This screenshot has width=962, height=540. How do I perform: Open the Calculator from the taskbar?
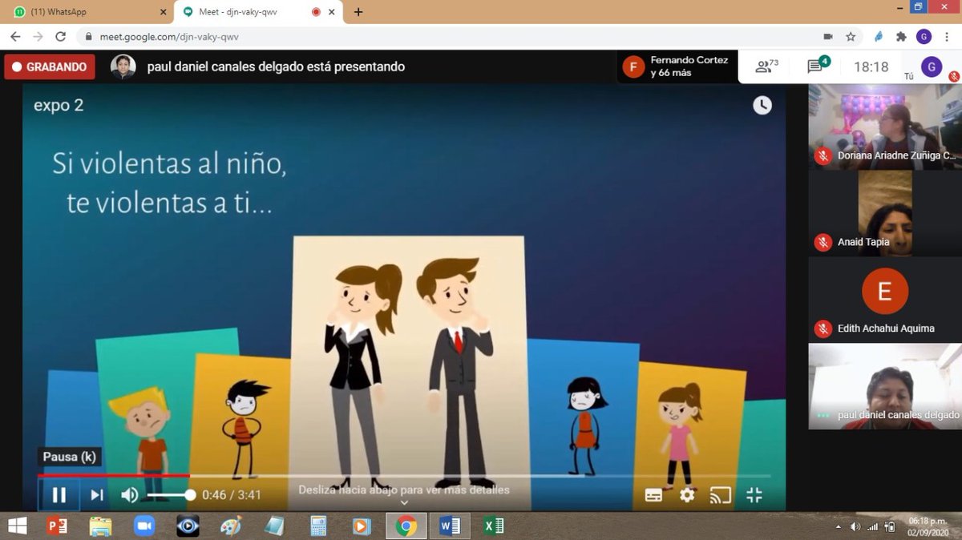coord(318,526)
